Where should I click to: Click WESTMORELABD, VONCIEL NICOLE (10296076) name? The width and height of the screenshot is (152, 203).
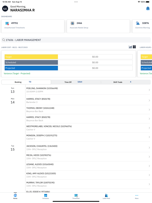point(49,126)
